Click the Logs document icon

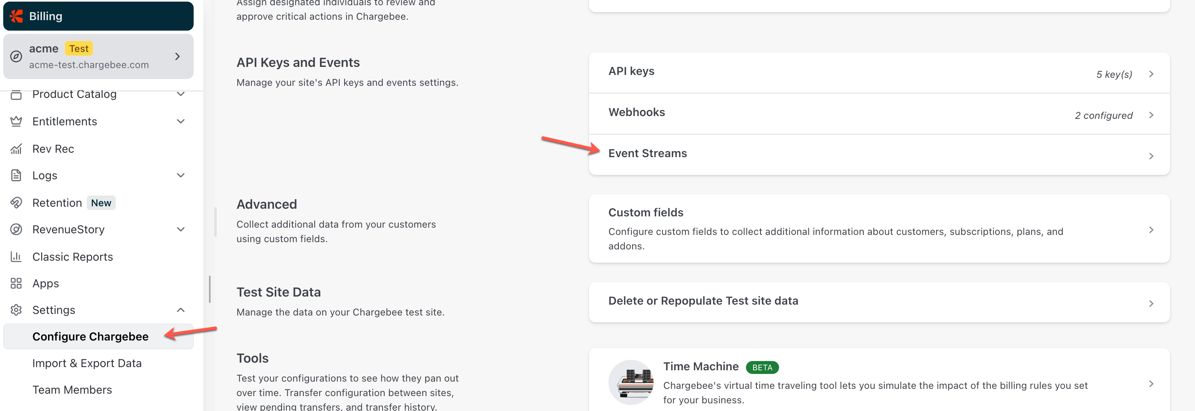16,176
